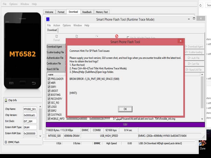Click the 4096Mb DRAM status cell

[72, 136]
